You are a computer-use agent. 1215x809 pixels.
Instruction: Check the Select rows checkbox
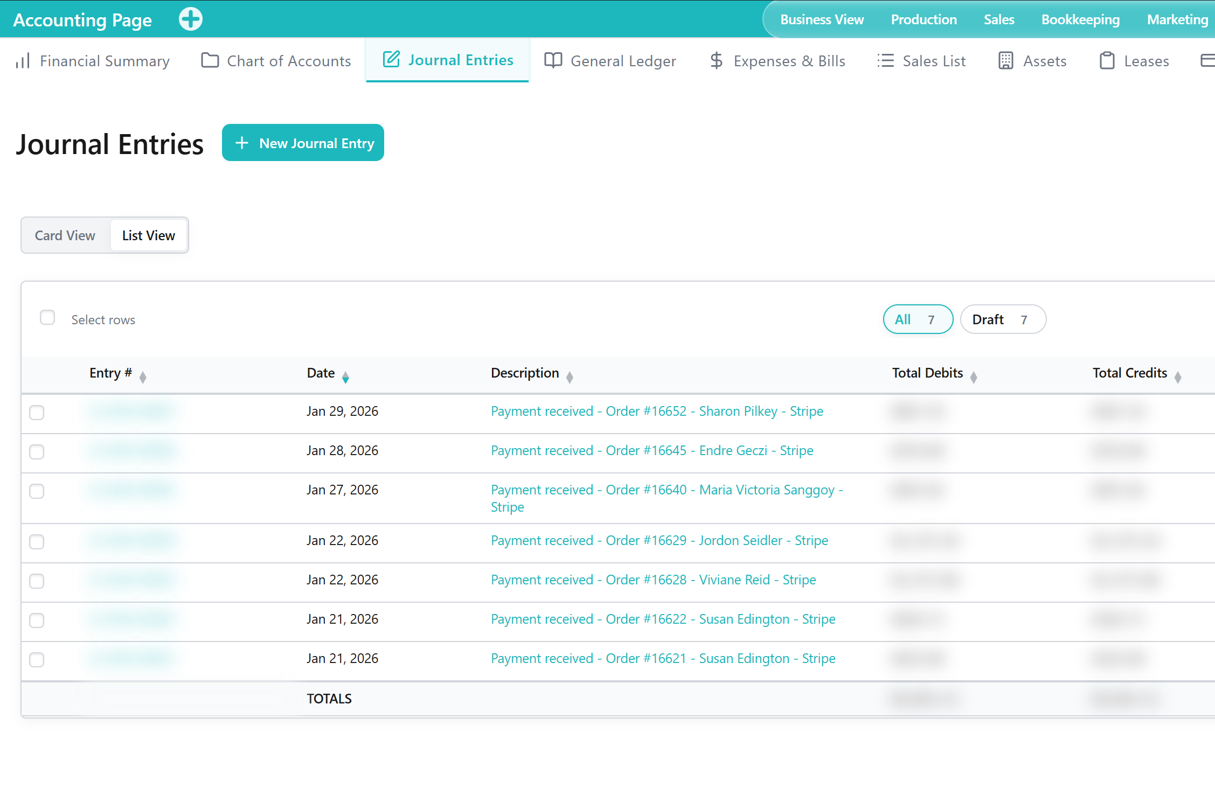click(x=47, y=318)
